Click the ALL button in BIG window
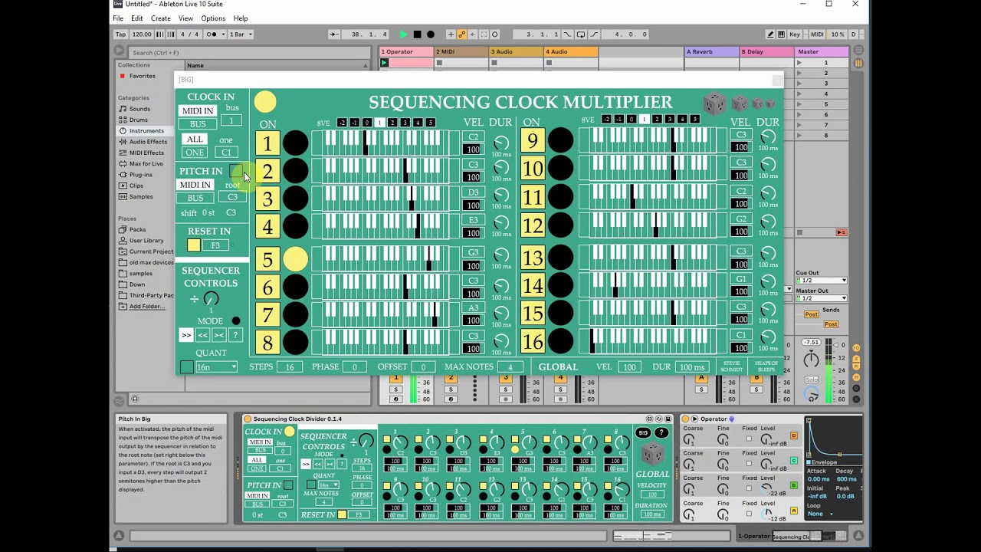981x552 pixels. [195, 140]
